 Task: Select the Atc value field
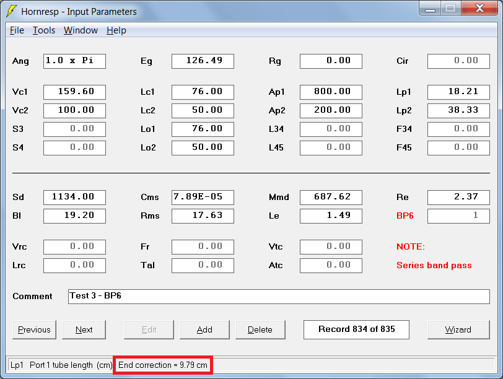click(331, 266)
